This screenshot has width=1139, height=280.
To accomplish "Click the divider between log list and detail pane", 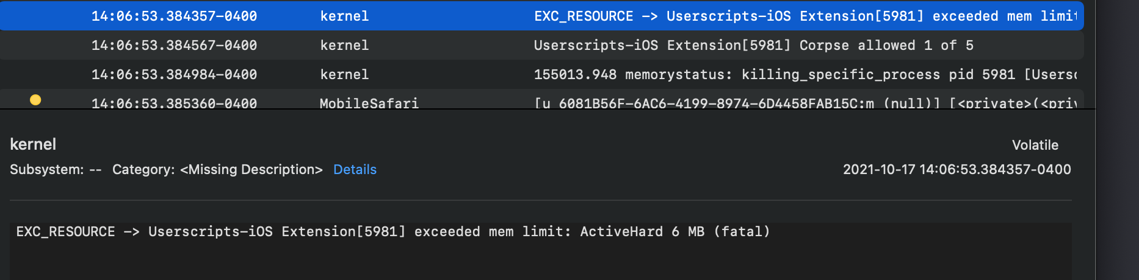I will tap(548, 109).
